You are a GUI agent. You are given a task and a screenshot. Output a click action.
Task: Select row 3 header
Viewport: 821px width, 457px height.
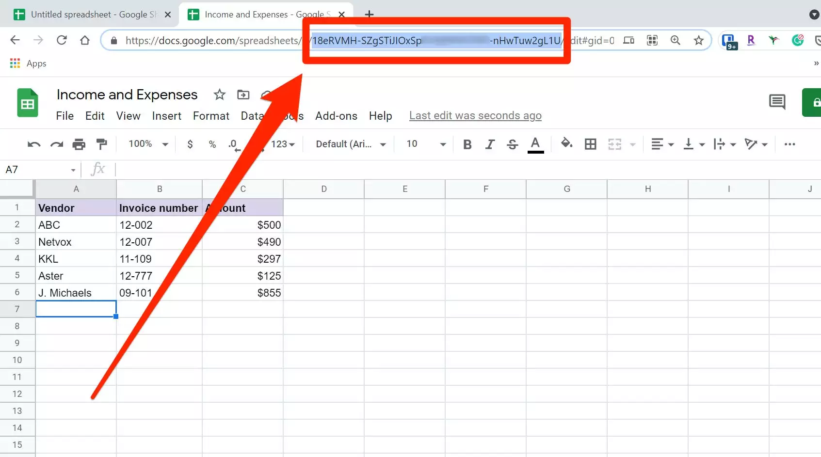point(17,241)
